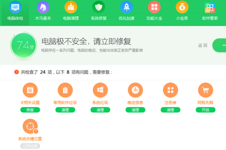Click the 痕迹信息 label
Image resolution: width=226 pixels, height=150 pixels.
point(135,102)
